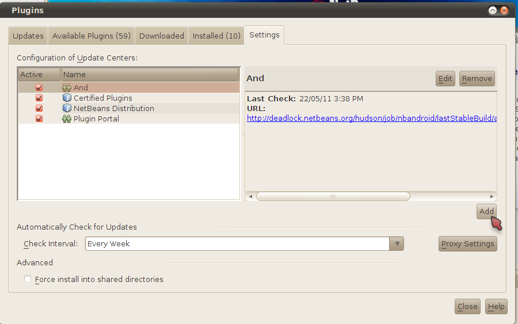
Task: Close the Plugins dialog via Close button
Action: point(467,307)
